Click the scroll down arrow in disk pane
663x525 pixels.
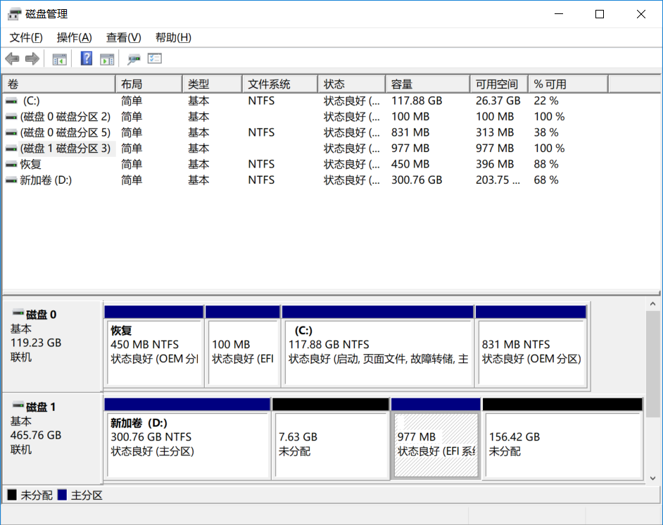[652, 478]
